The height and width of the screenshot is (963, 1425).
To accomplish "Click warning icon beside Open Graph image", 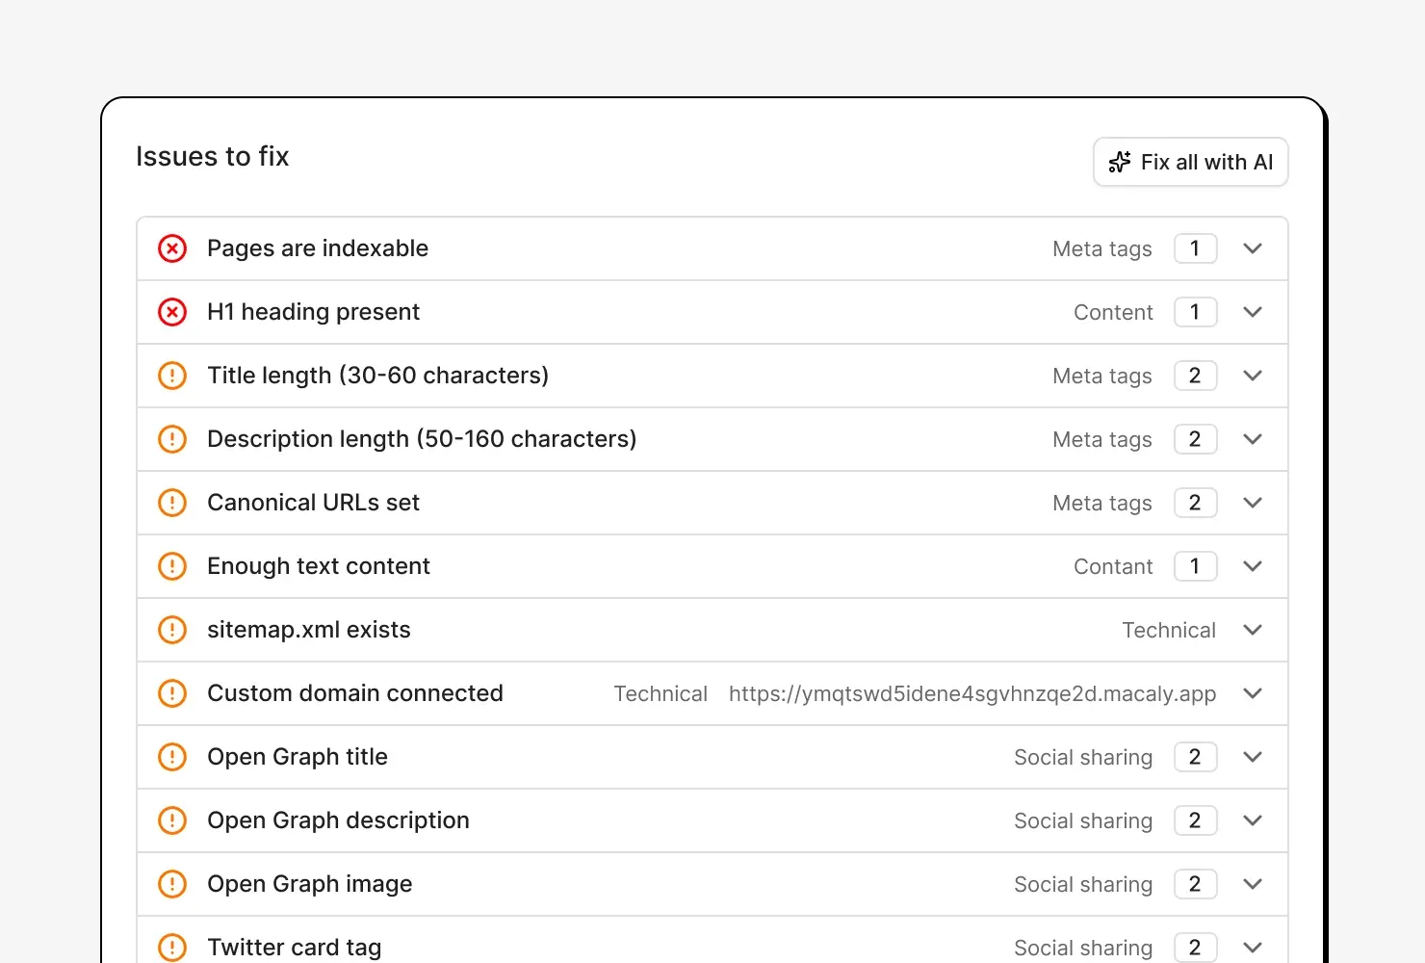I will pyautogui.click(x=172, y=884).
